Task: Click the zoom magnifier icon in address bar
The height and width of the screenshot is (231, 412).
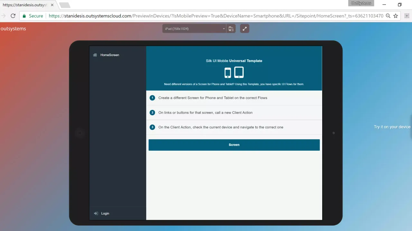Action: click(x=388, y=16)
